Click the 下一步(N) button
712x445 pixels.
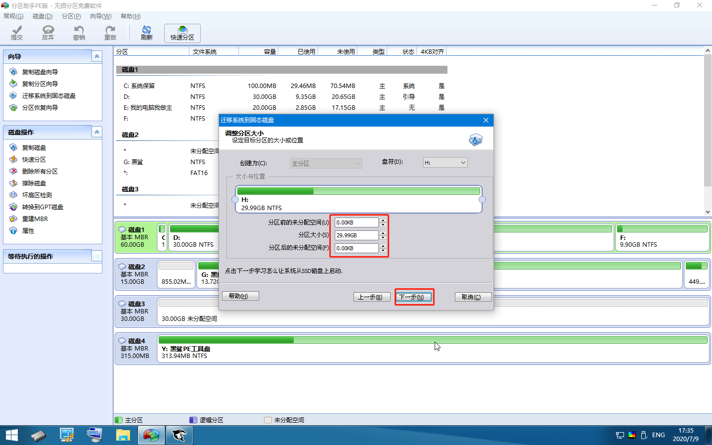coord(414,297)
